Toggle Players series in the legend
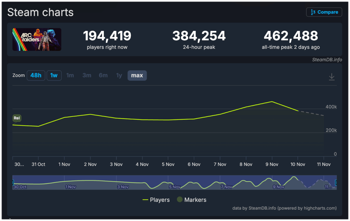The image size is (350, 221). 156,200
